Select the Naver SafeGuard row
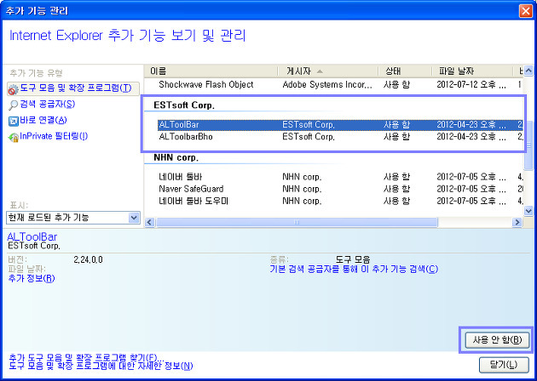This screenshot has width=537, height=381. point(340,189)
